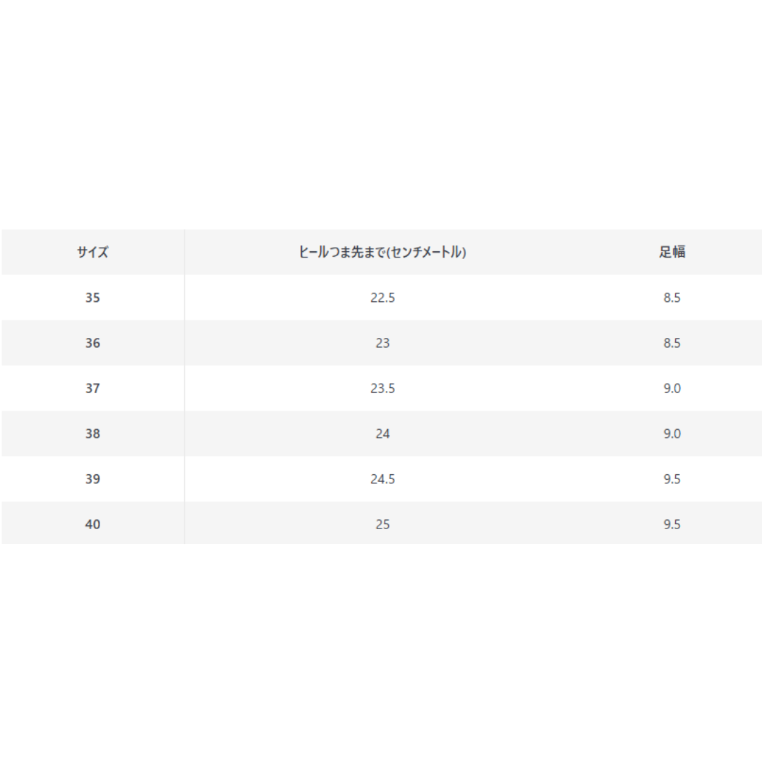Click the 9.0 width for size 38
This screenshot has height=762, width=762.
click(x=672, y=433)
